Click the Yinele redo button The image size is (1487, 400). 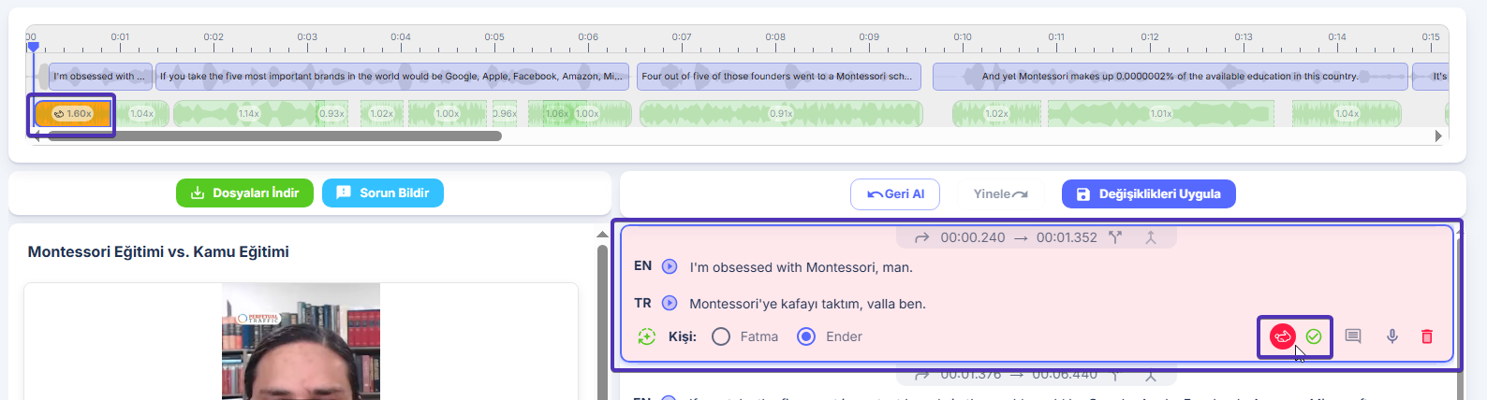tap(1000, 194)
